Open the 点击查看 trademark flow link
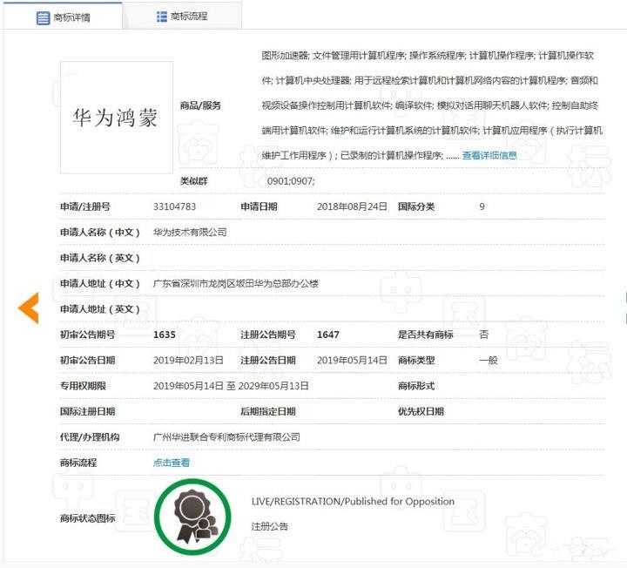This screenshot has width=627, height=568. point(171,463)
